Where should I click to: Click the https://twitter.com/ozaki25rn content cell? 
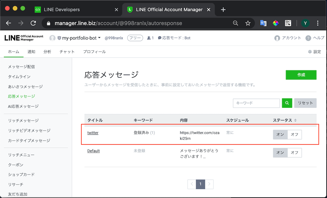(x=199, y=135)
